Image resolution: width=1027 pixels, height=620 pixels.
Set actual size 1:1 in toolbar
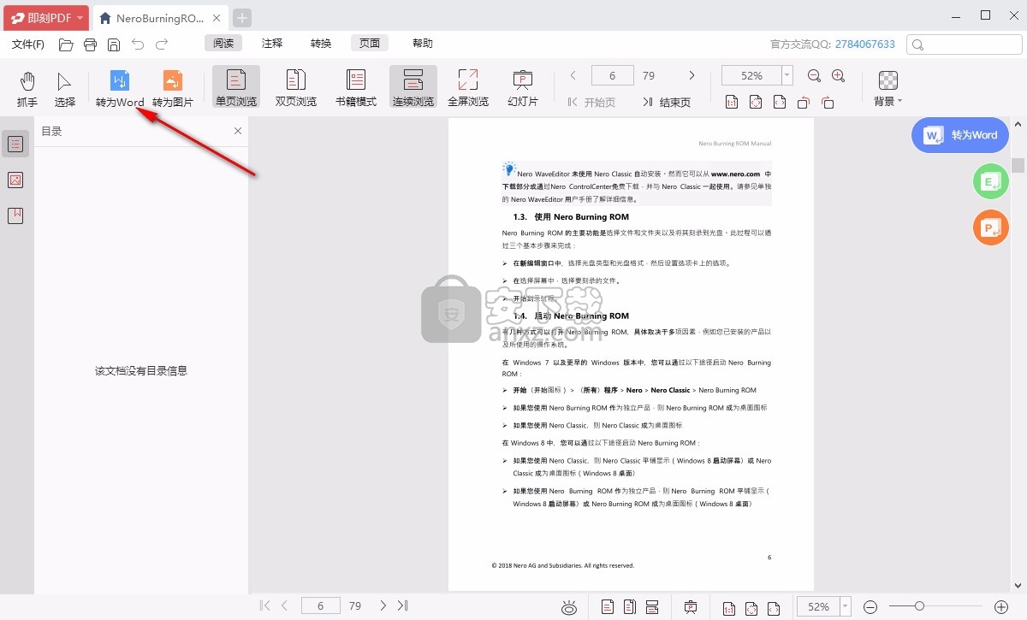point(732,103)
